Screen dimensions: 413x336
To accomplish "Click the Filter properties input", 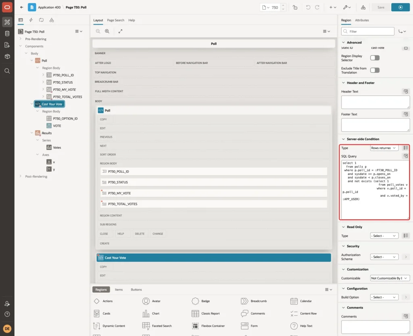I will 368,31.
